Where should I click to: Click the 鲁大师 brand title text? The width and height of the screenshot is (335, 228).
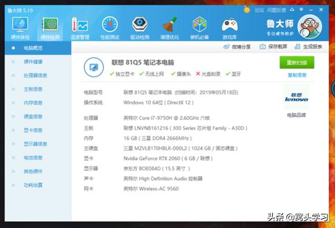(280, 24)
